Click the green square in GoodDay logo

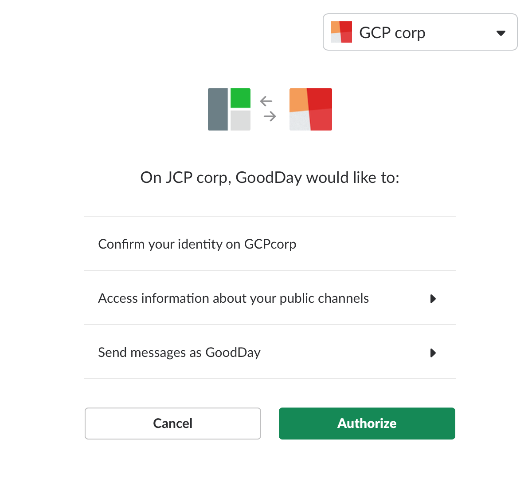(x=241, y=98)
